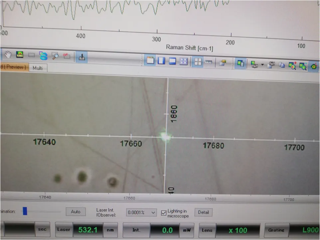Viewport: 320px width, 240px height.
Task: Select the zoom magnifier tool
Action: point(55,56)
